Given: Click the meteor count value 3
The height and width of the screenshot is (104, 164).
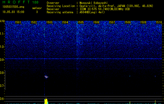Looking at the screenshot, I should tap(37, 12).
